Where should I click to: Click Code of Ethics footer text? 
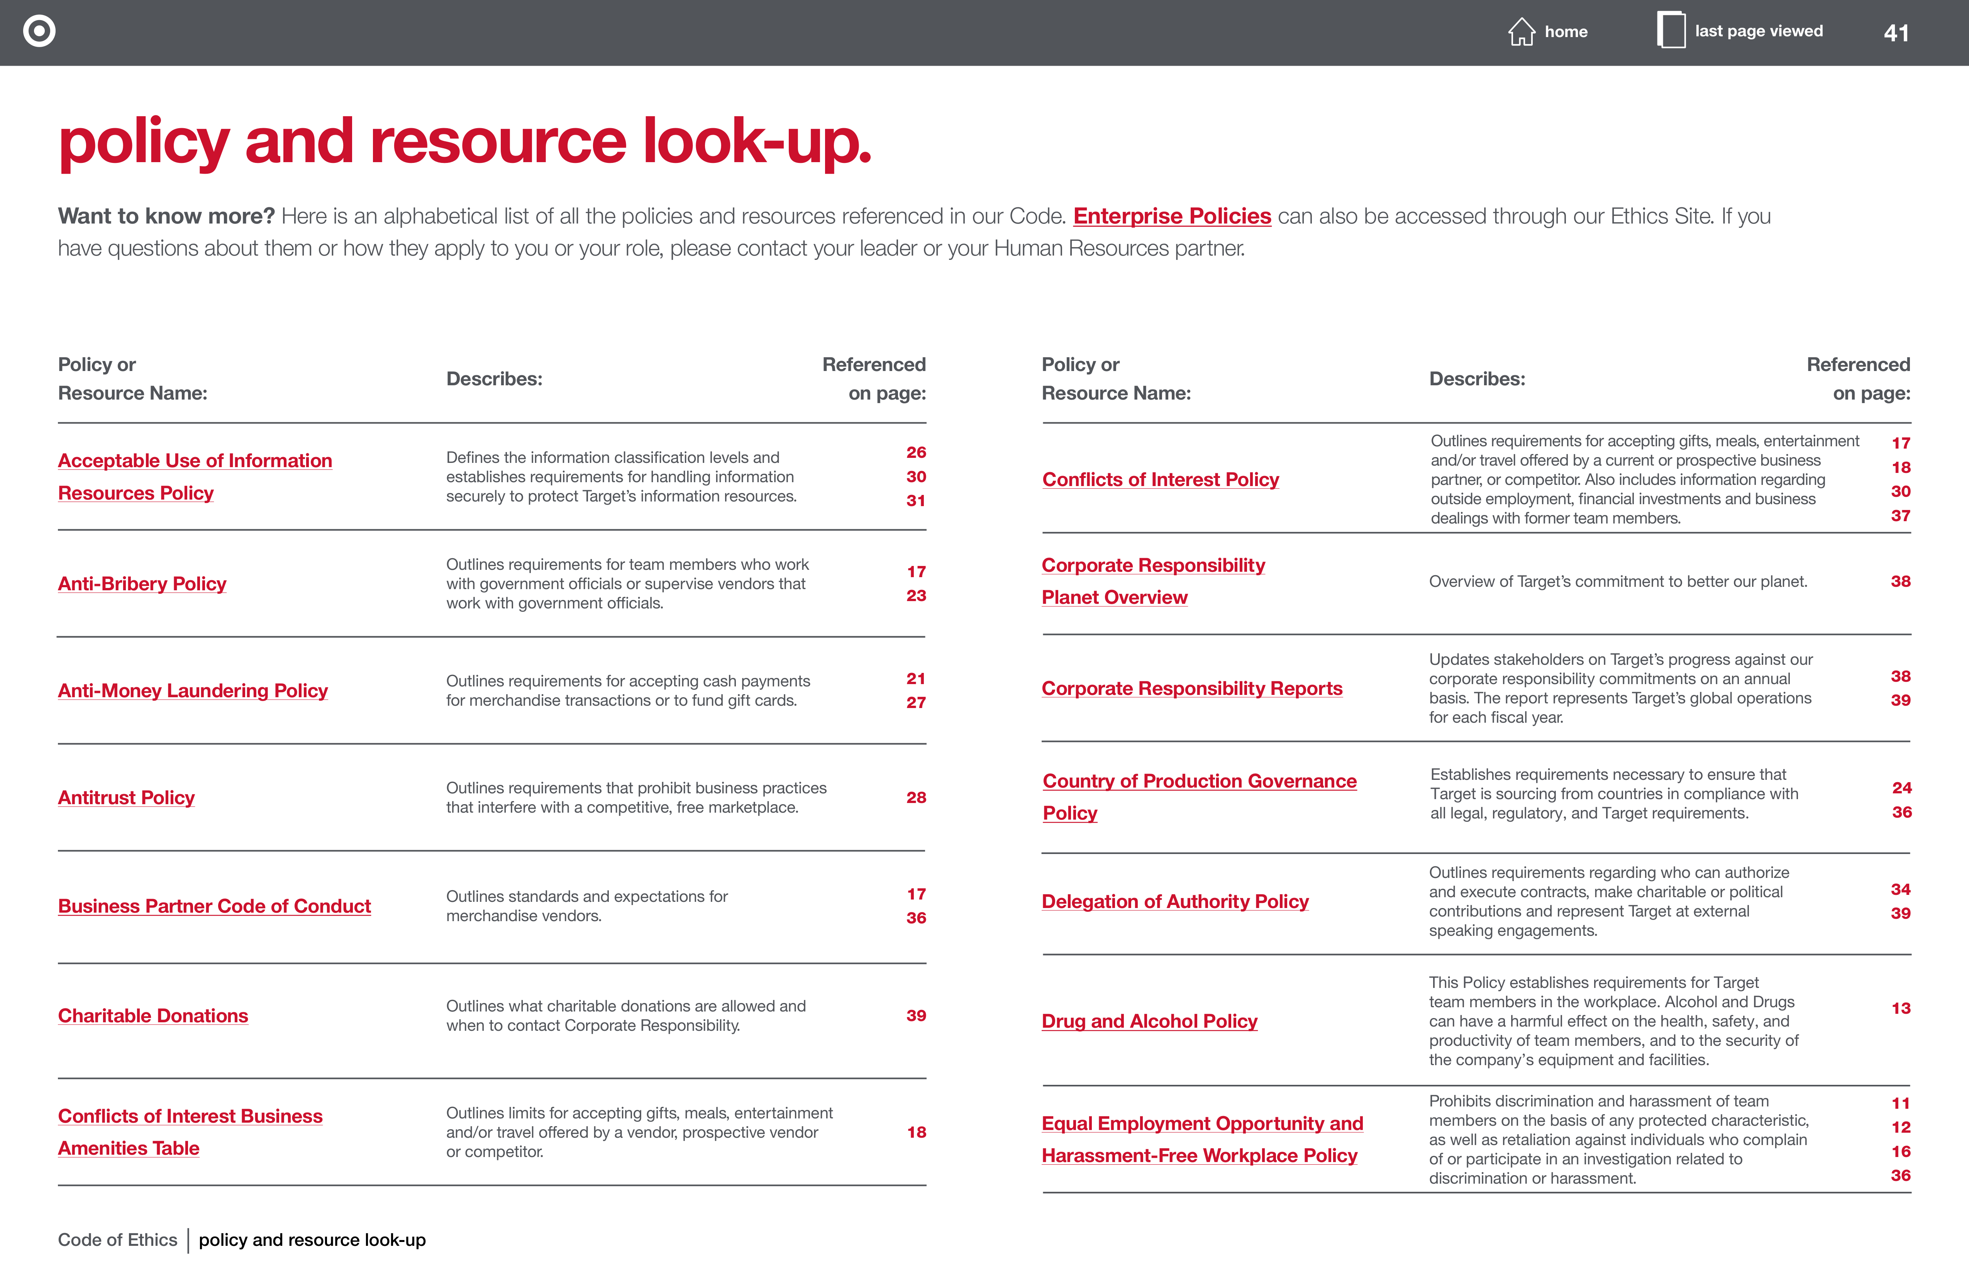point(117,1240)
